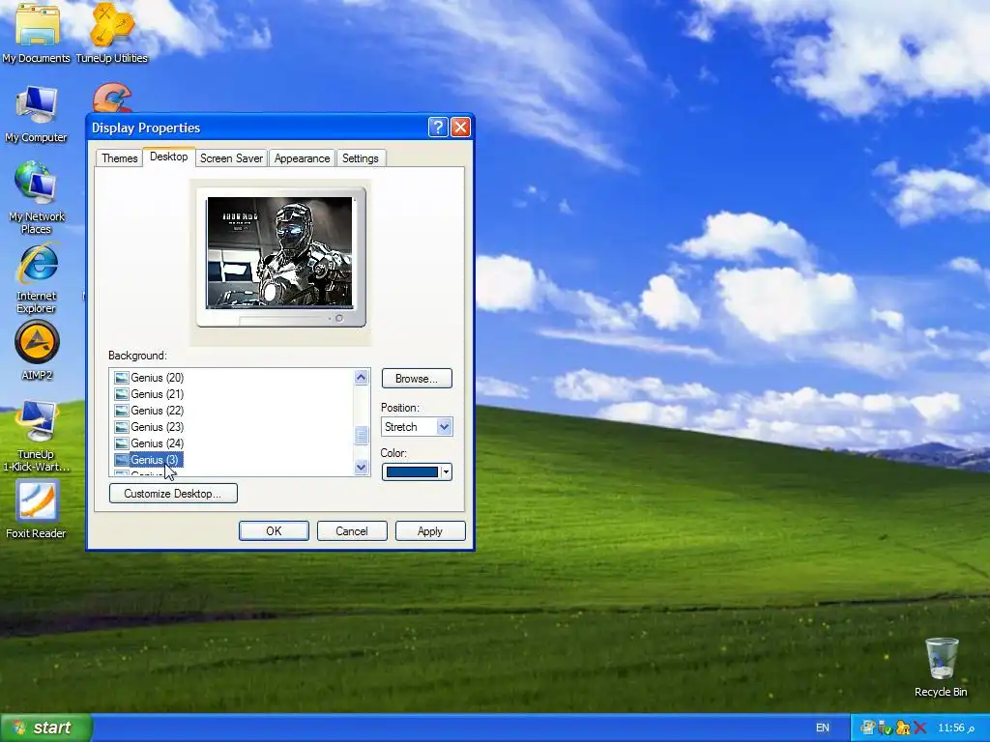This screenshot has width=990, height=742.
Task: Click the image icon beside Genius (22)
Action: 121,411
